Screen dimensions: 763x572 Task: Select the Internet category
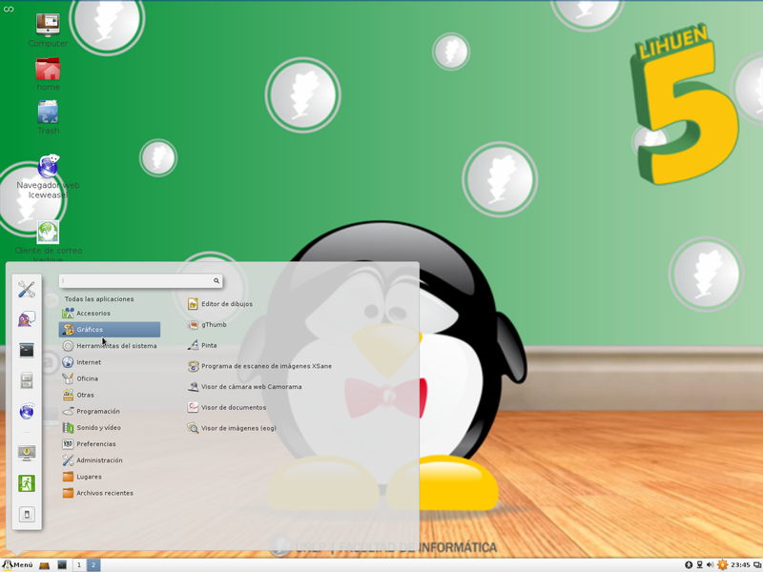[x=88, y=362]
